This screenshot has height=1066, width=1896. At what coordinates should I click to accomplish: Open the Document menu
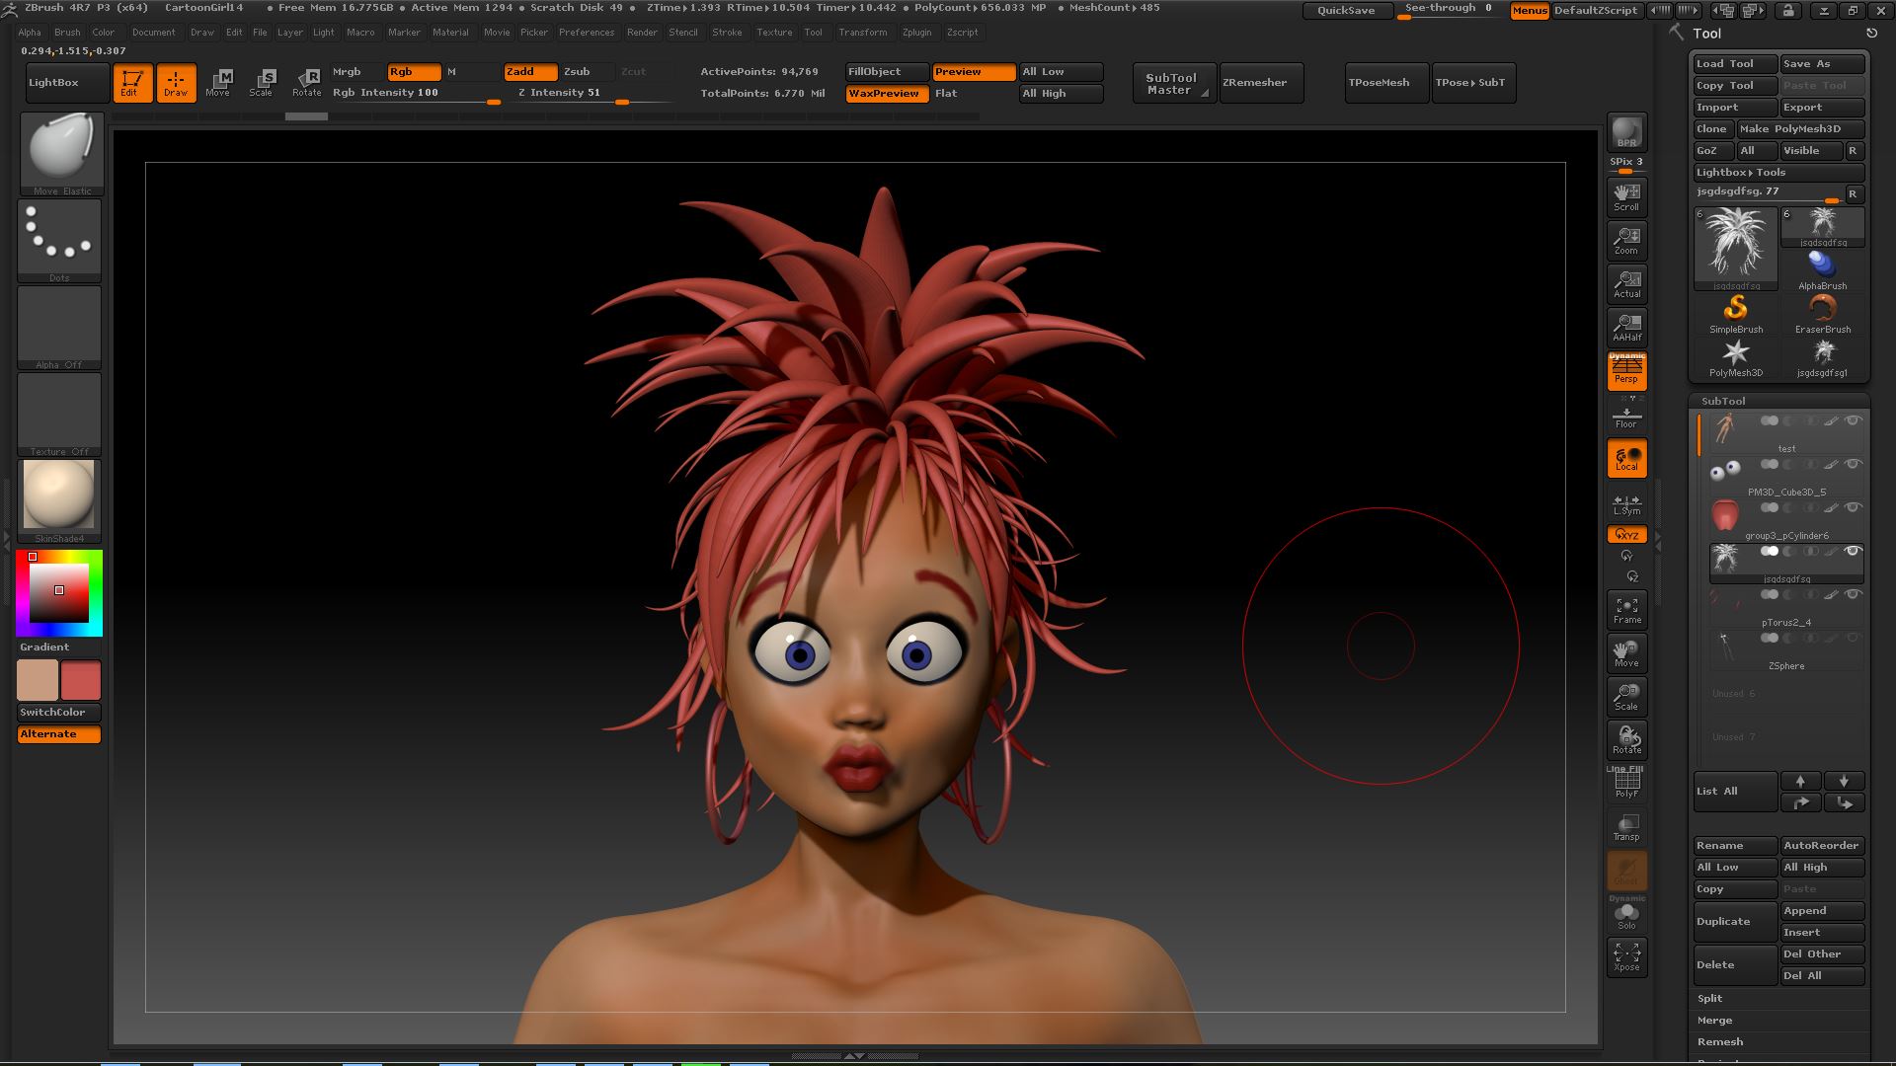[154, 33]
